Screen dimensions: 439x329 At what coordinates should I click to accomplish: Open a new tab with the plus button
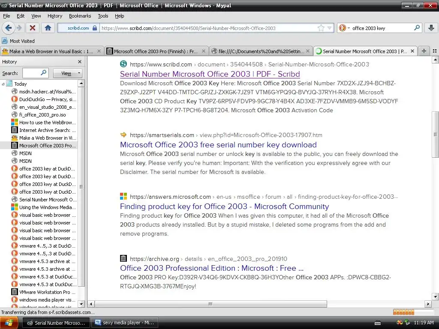(x=424, y=51)
